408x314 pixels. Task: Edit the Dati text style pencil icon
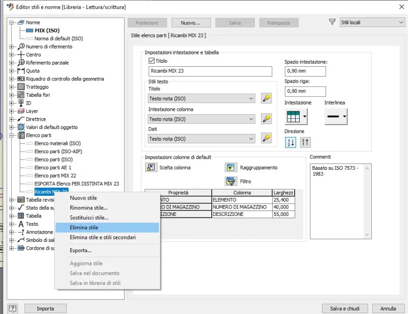pos(266,138)
